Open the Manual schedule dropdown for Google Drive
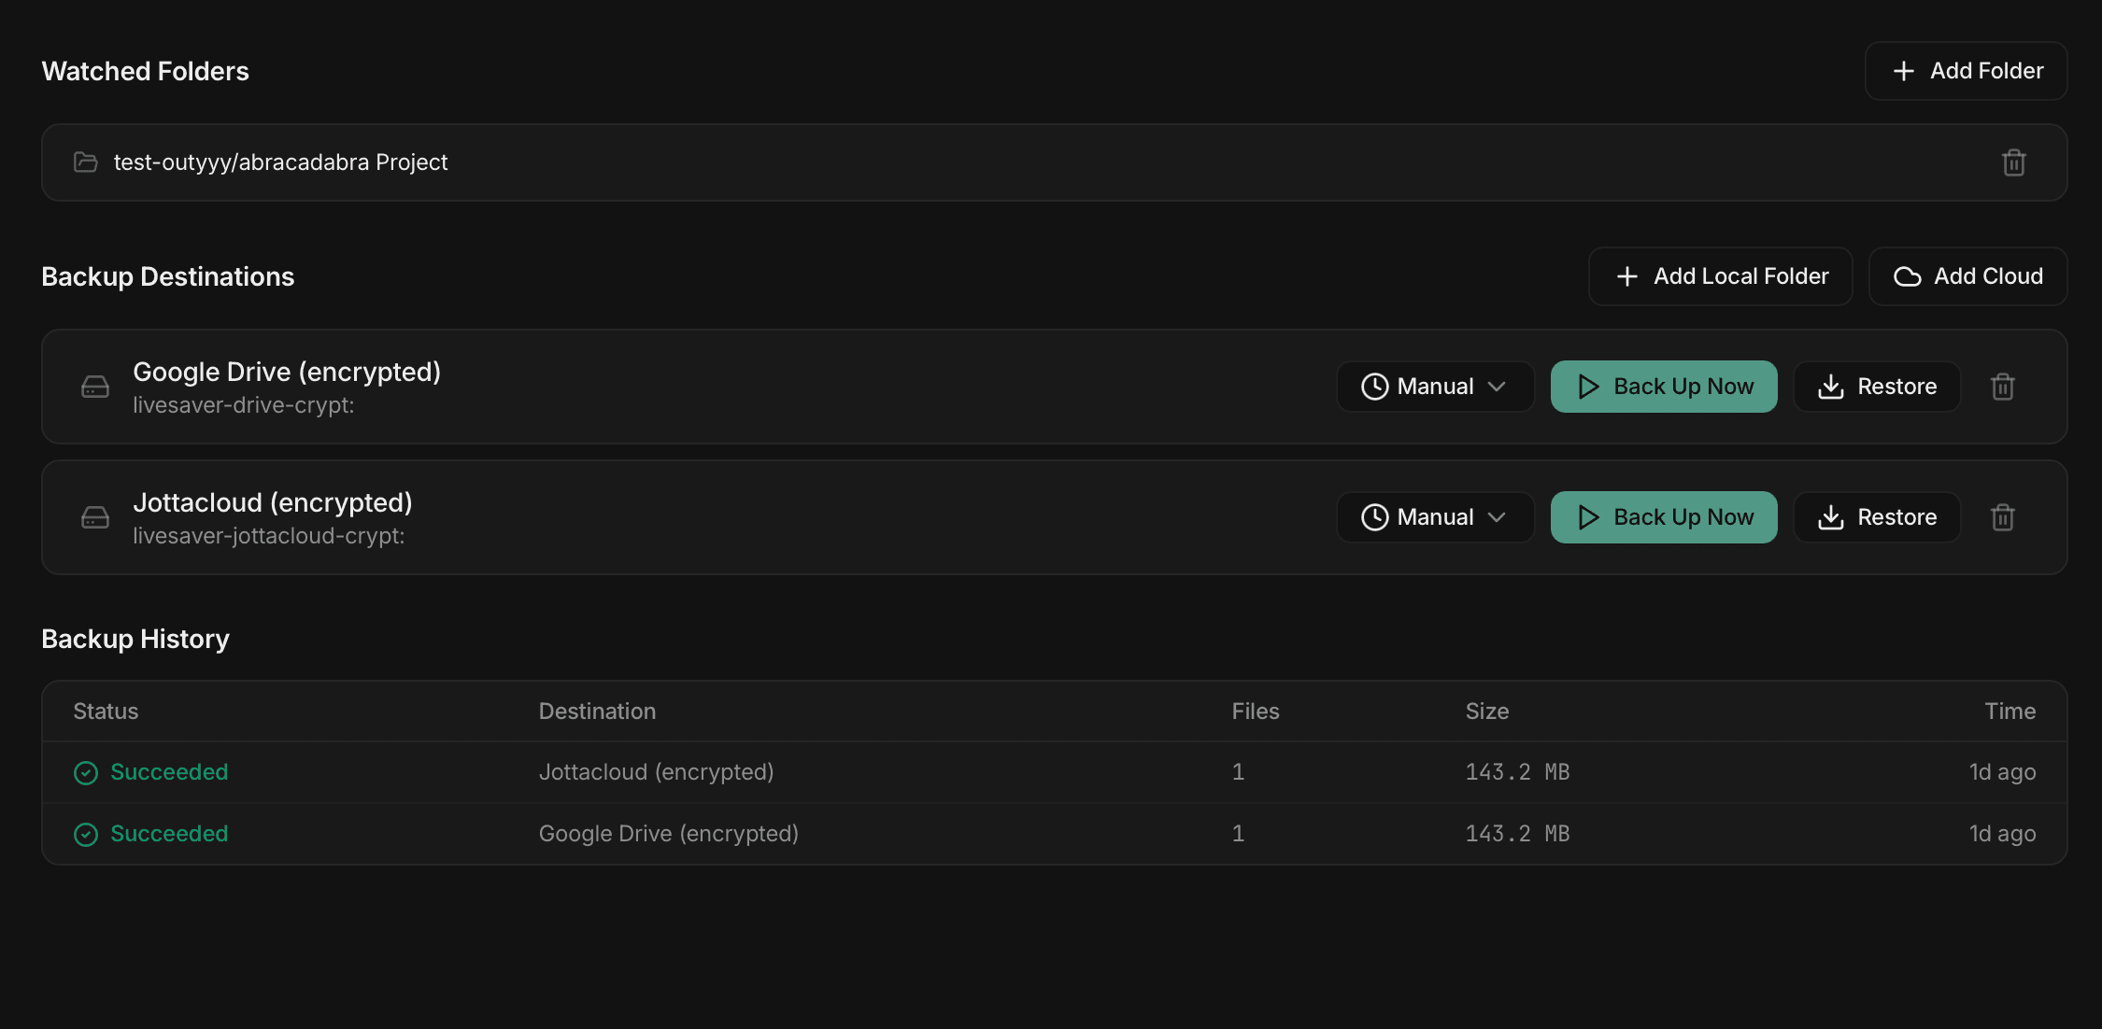The image size is (2102, 1029). coord(1435,386)
